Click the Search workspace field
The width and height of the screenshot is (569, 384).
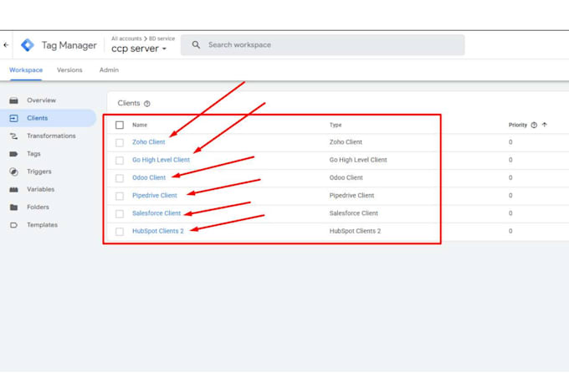click(323, 45)
